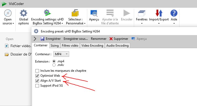The image size is (197, 106).
Task: Select the .m4v extension radio button
Action: (x=54, y=65)
